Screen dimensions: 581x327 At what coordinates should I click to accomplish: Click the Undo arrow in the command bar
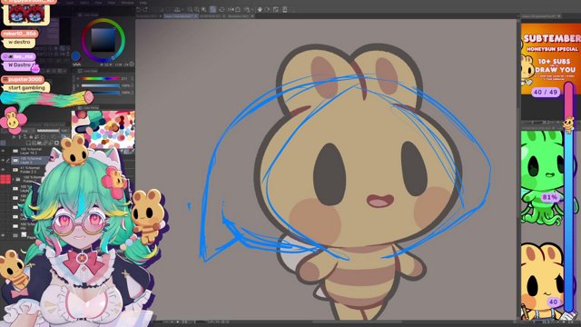138,9
